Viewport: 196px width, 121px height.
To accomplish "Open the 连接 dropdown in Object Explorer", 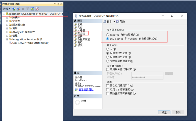I will click(7, 9).
